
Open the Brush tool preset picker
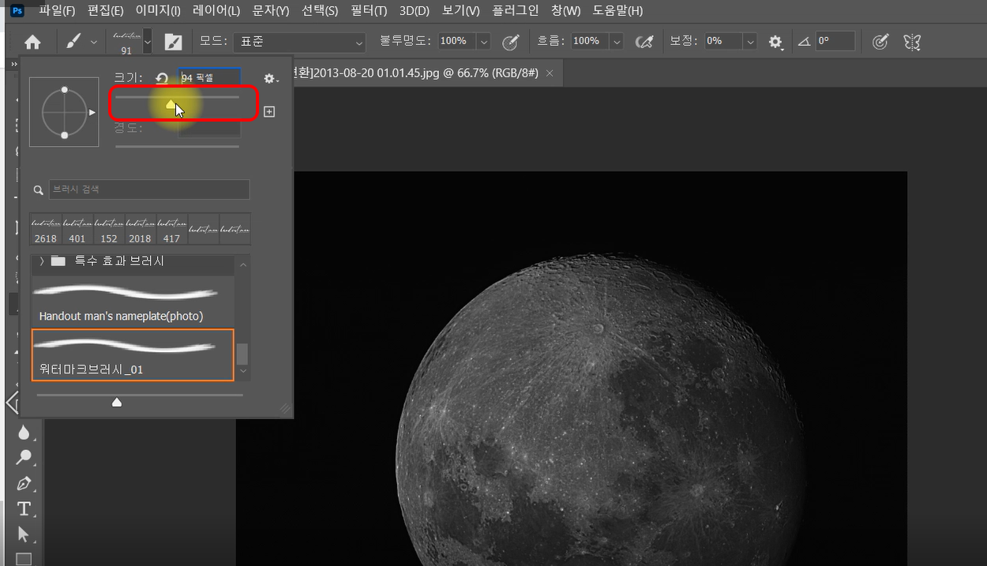pyautogui.click(x=73, y=41)
